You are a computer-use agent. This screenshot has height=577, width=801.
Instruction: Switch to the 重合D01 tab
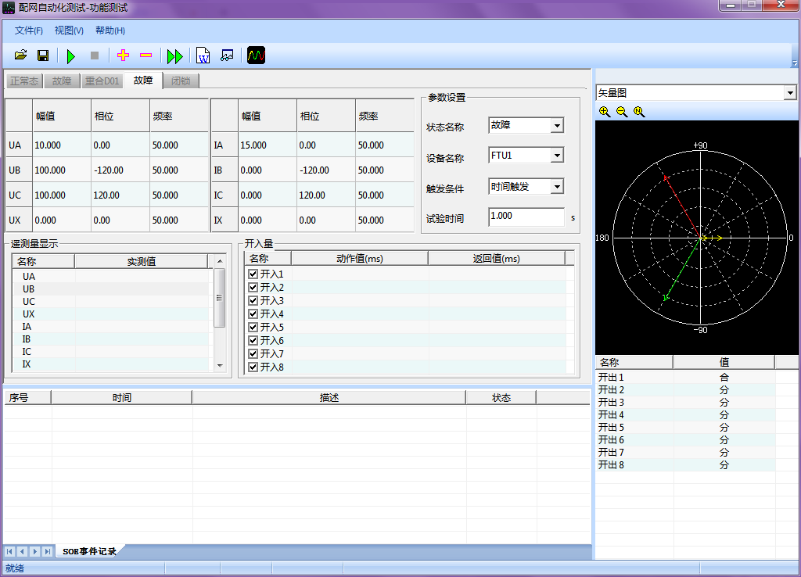(102, 81)
